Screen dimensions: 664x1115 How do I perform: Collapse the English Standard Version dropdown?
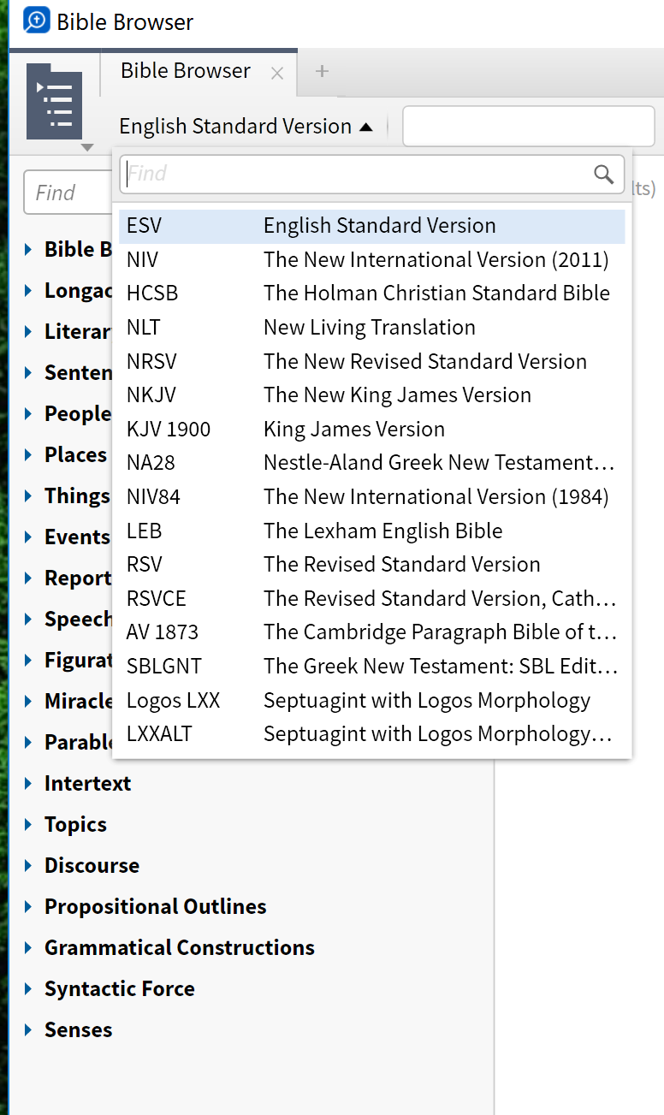pos(246,127)
